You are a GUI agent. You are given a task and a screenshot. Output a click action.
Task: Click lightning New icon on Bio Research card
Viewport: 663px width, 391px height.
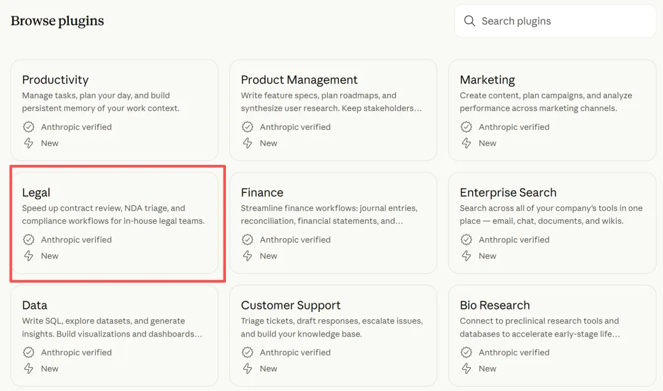tap(467, 368)
